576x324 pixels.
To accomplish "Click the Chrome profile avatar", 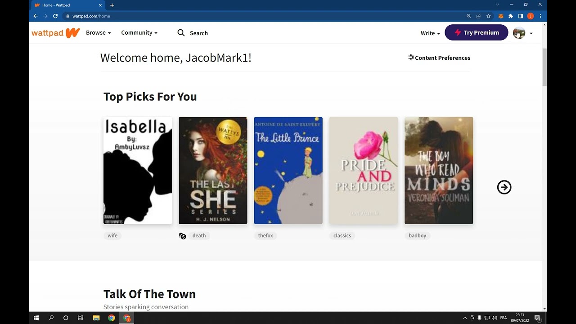I will coord(531,16).
